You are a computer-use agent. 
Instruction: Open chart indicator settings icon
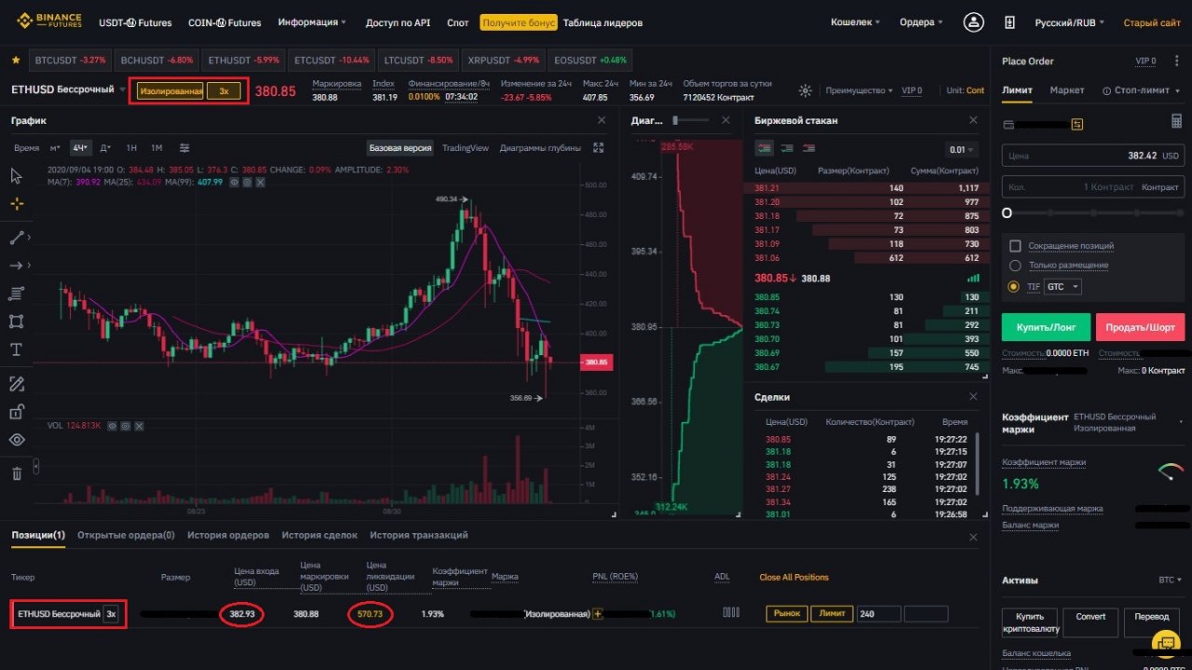(x=184, y=147)
